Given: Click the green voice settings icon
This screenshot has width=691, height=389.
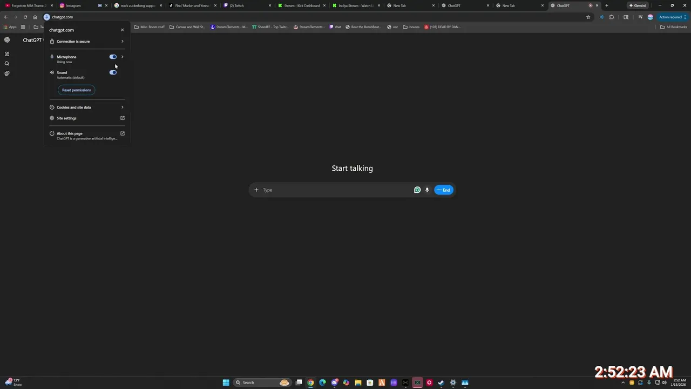Looking at the screenshot, I should click(417, 190).
